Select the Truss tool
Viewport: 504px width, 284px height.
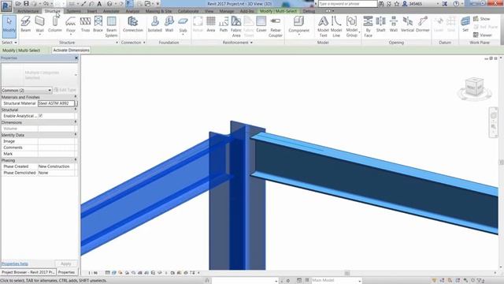[x=85, y=24]
